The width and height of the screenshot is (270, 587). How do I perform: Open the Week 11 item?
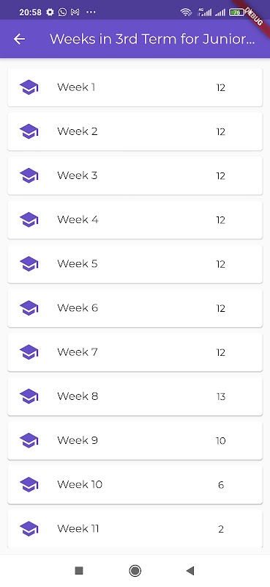click(135, 528)
